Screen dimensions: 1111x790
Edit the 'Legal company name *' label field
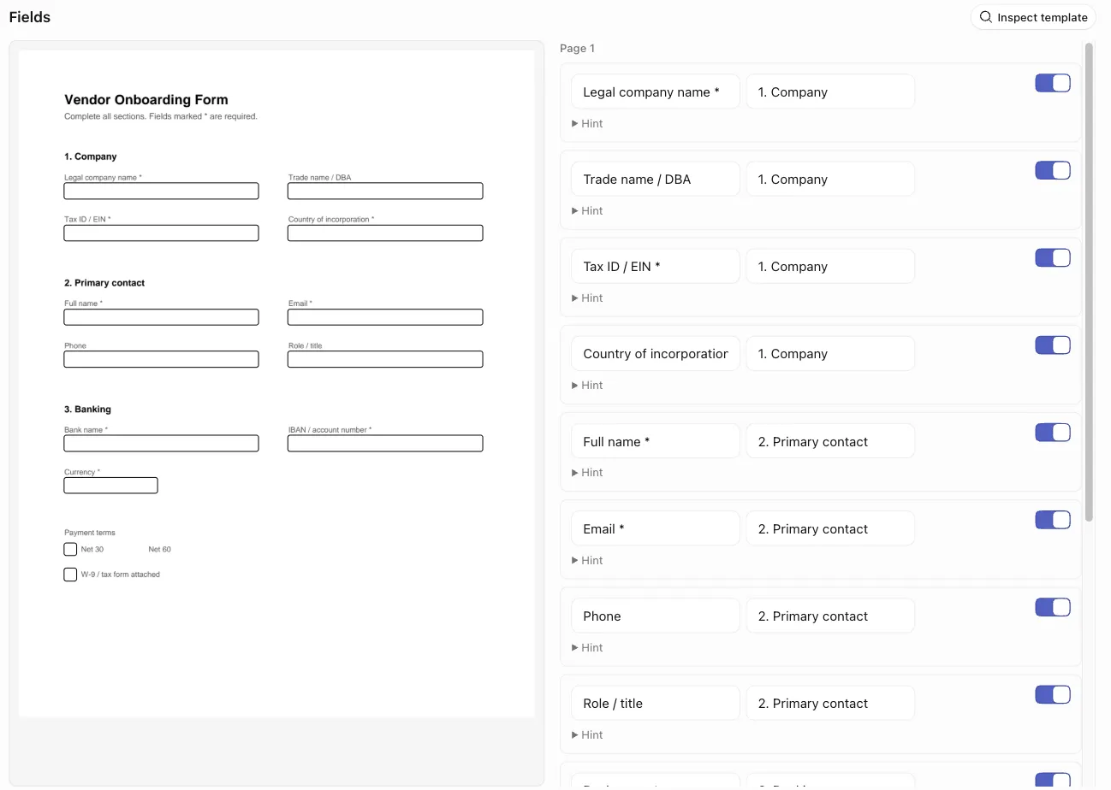[x=656, y=91]
